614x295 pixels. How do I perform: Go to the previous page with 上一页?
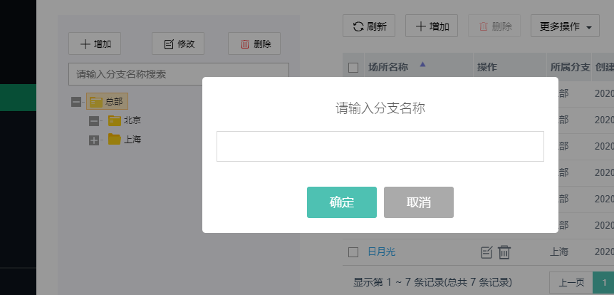(x=571, y=282)
